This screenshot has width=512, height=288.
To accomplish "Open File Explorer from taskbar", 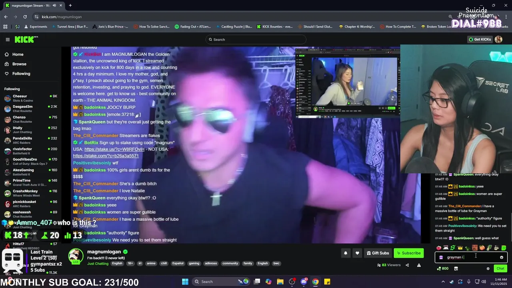I will point(280,282).
